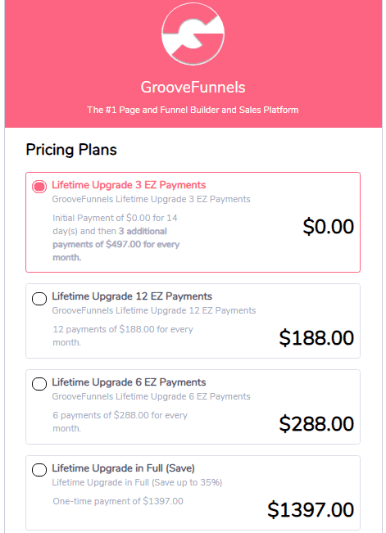The width and height of the screenshot is (386, 533).
Task: Click the $188.00 price amount
Action: (x=316, y=338)
